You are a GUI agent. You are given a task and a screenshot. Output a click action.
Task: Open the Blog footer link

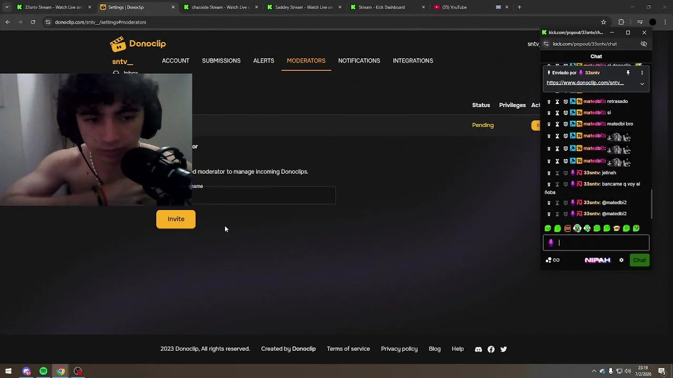point(434,349)
